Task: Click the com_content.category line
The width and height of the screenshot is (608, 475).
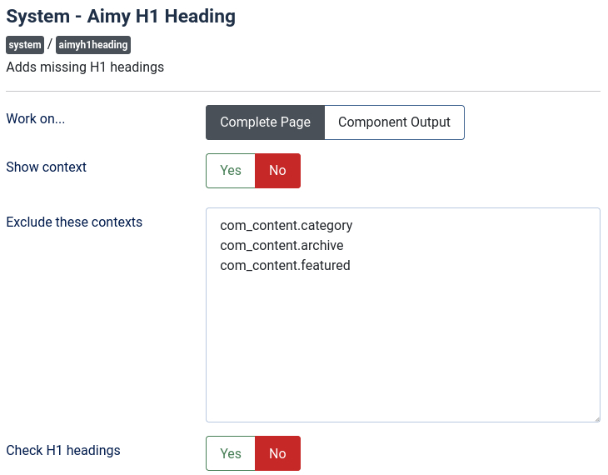Action: (287, 225)
